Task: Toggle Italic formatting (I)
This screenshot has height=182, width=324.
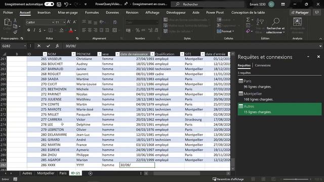Action: coord(34,30)
